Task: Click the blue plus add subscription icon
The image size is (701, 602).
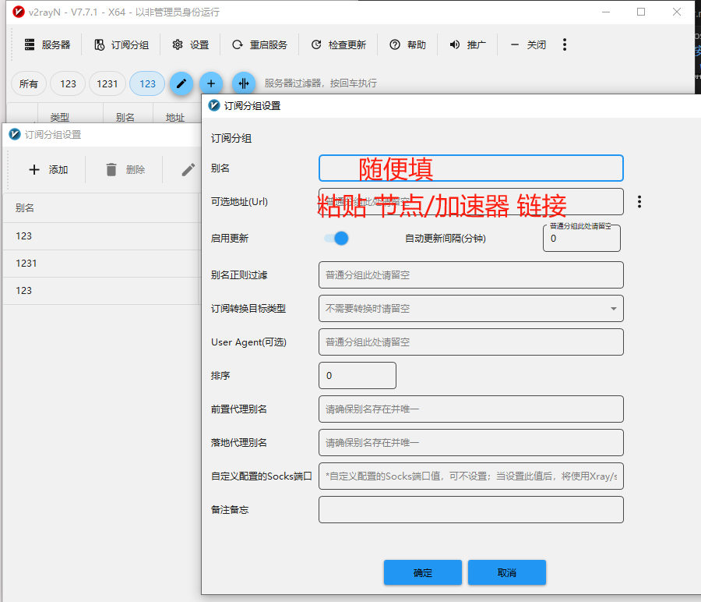Action: (210, 83)
